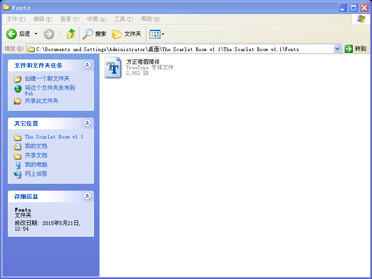
Task: Click the Fonts folder icon in title bar
Action: (x=7, y=7)
